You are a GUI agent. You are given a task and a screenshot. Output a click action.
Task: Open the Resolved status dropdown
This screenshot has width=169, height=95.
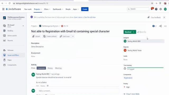point(130,32)
